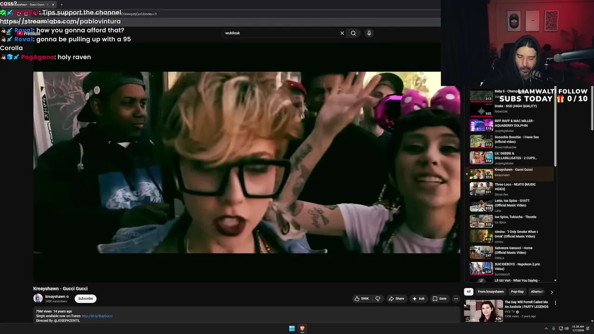Screen dimensions: 594x334
Task: Open Brave browser from taskbar
Action: pyautogui.click(x=302, y=328)
